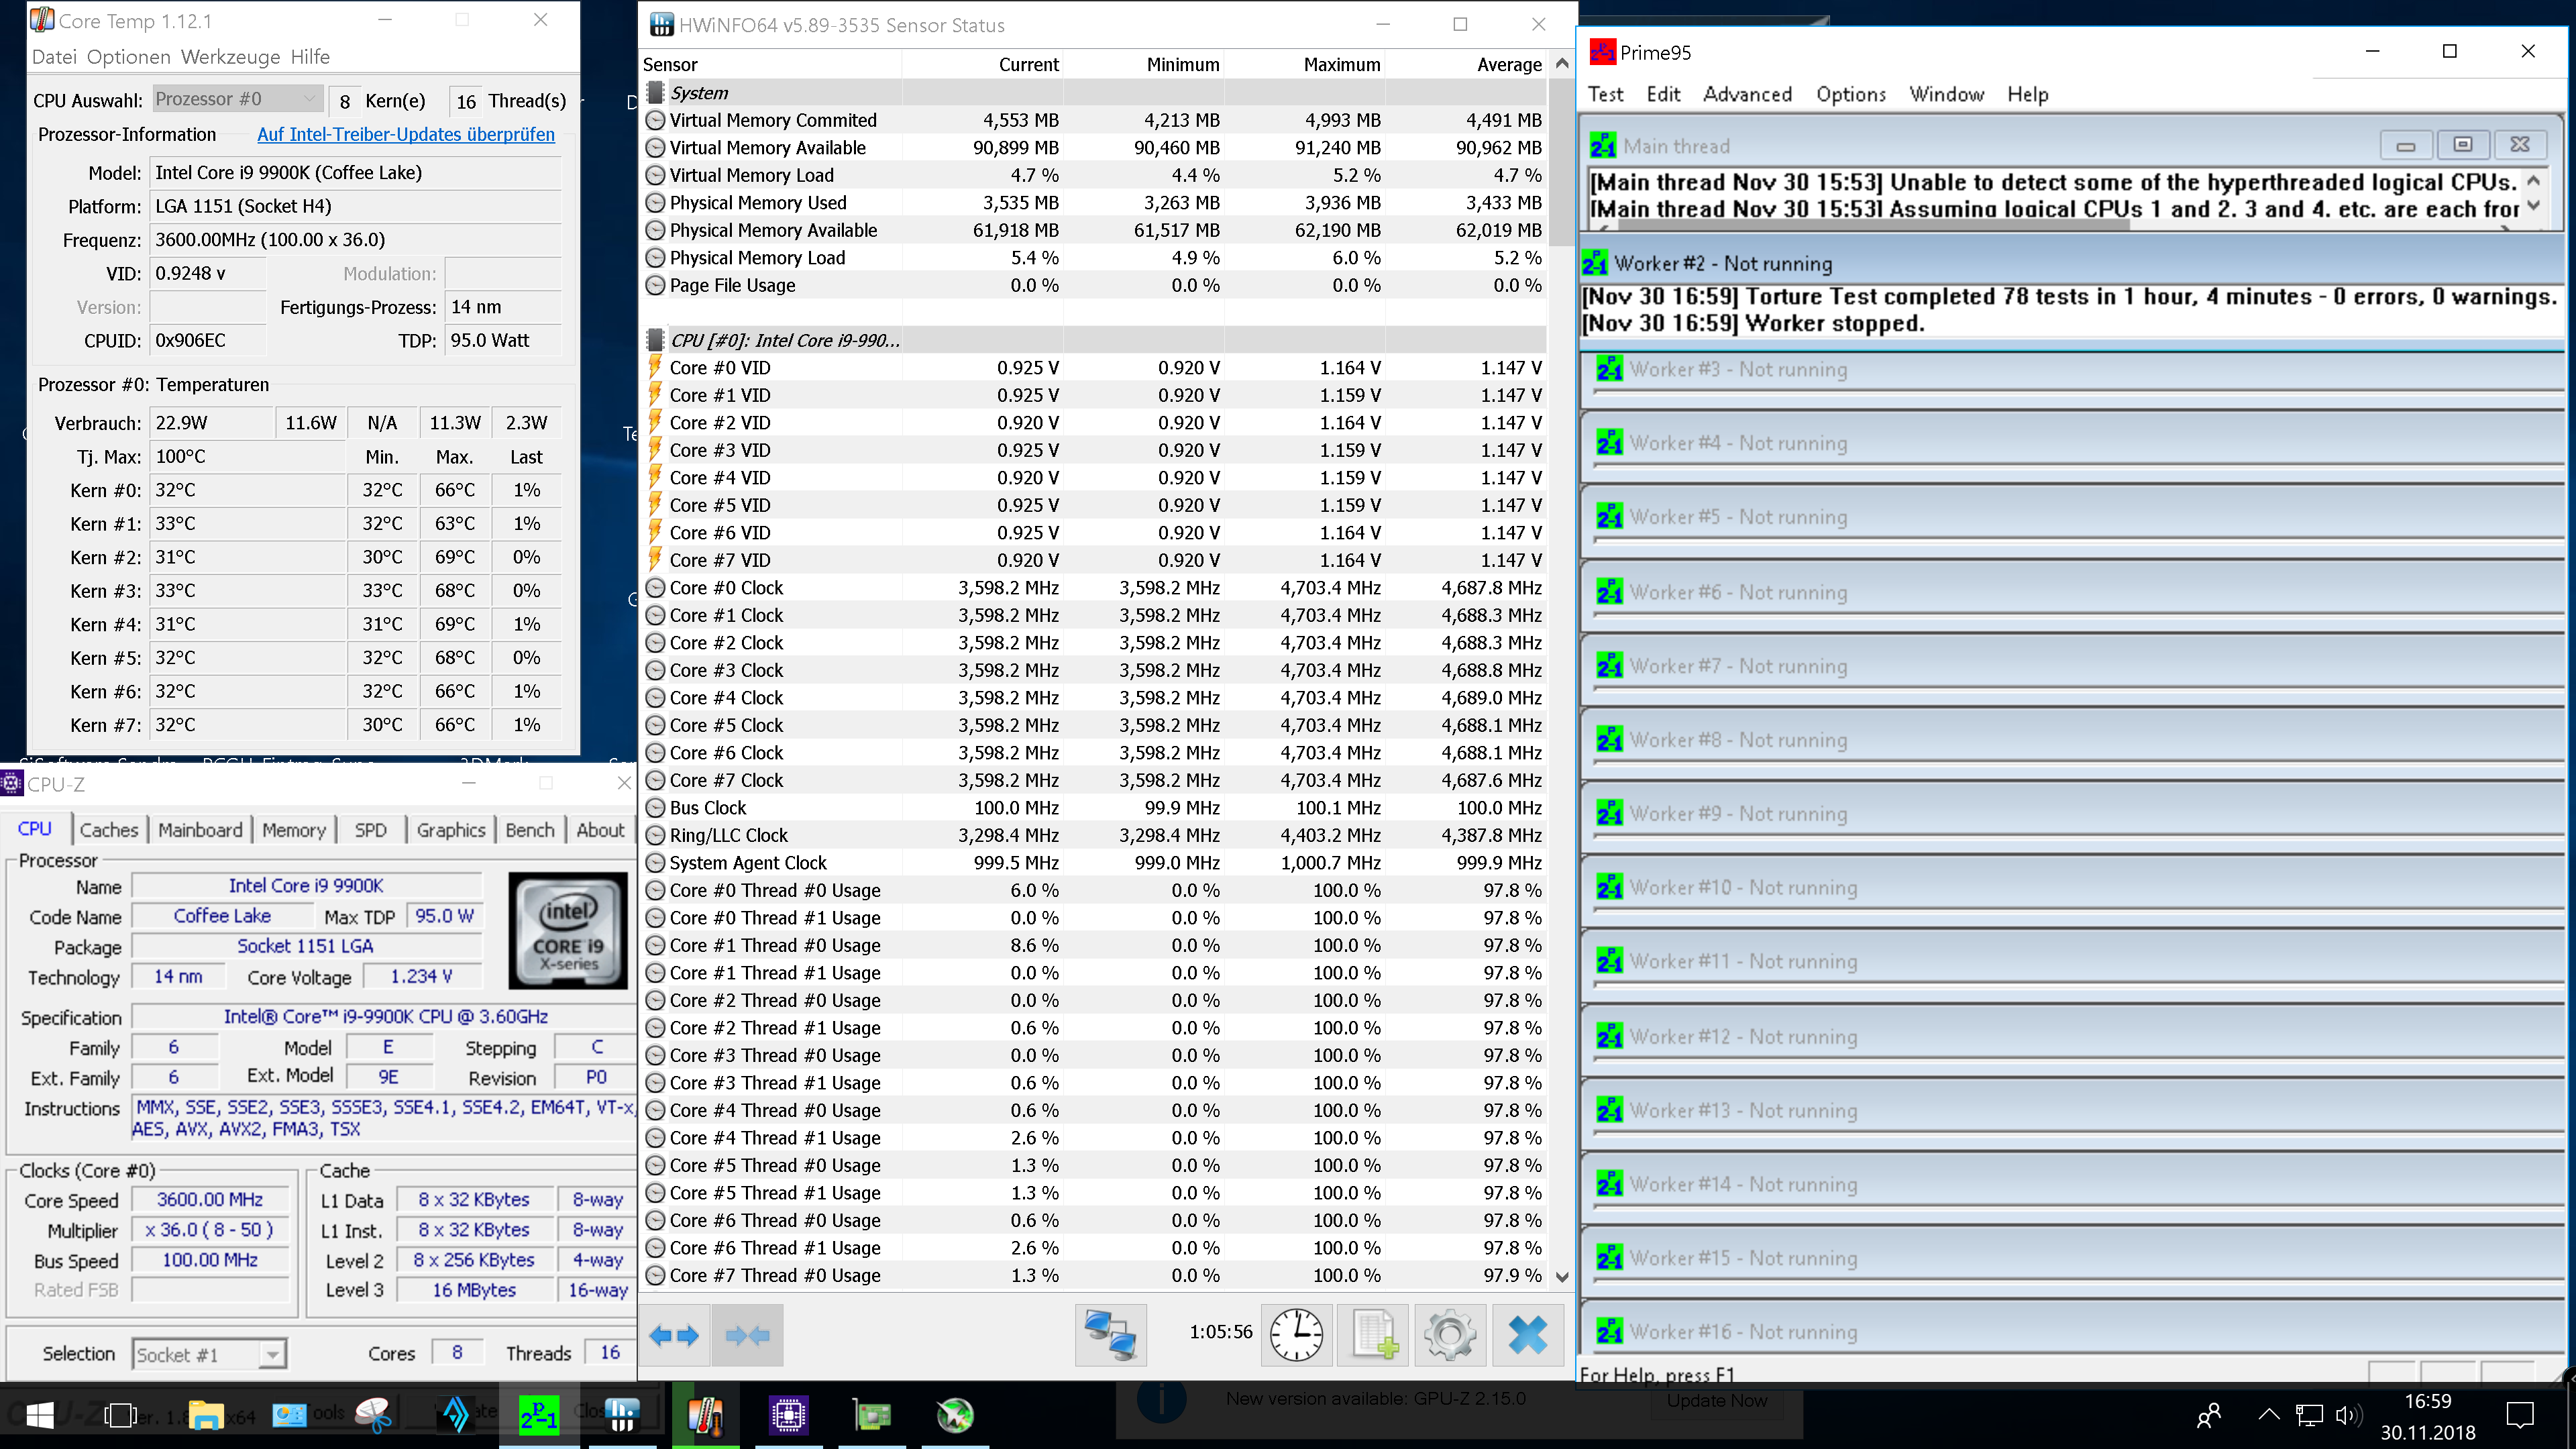Open the Prozessor #0 CPU selection dropdown
This screenshot has height=1449, width=2576.
(x=237, y=99)
